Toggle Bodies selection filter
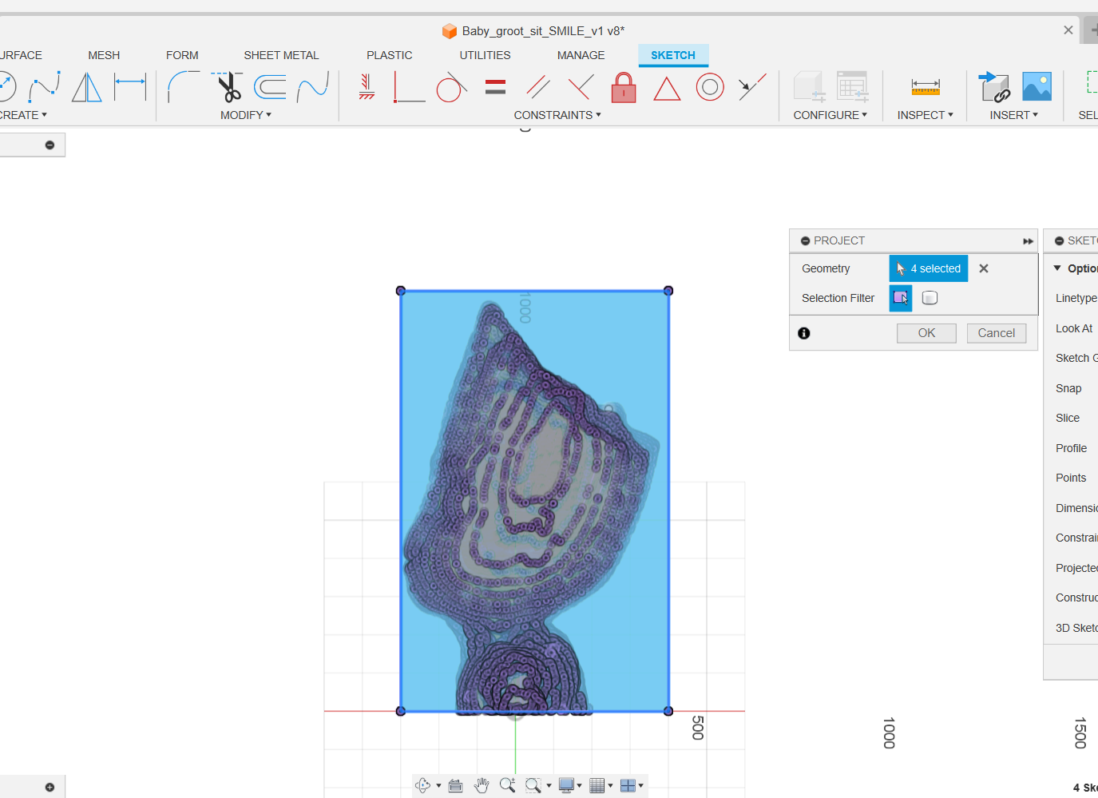Image resolution: width=1098 pixels, height=798 pixels. click(930, 298)
